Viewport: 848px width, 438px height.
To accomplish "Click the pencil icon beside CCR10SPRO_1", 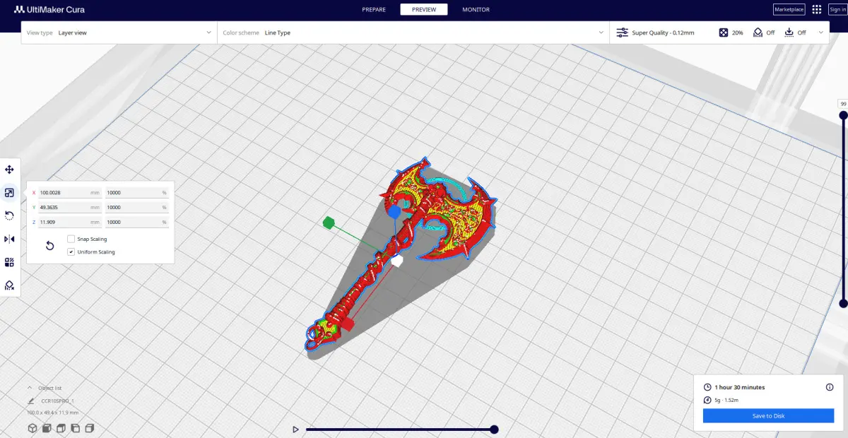I will click(x=31, y=401).
